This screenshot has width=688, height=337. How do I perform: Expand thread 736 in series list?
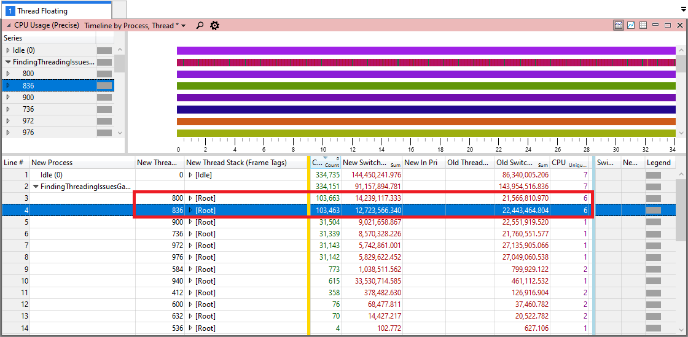7,109
